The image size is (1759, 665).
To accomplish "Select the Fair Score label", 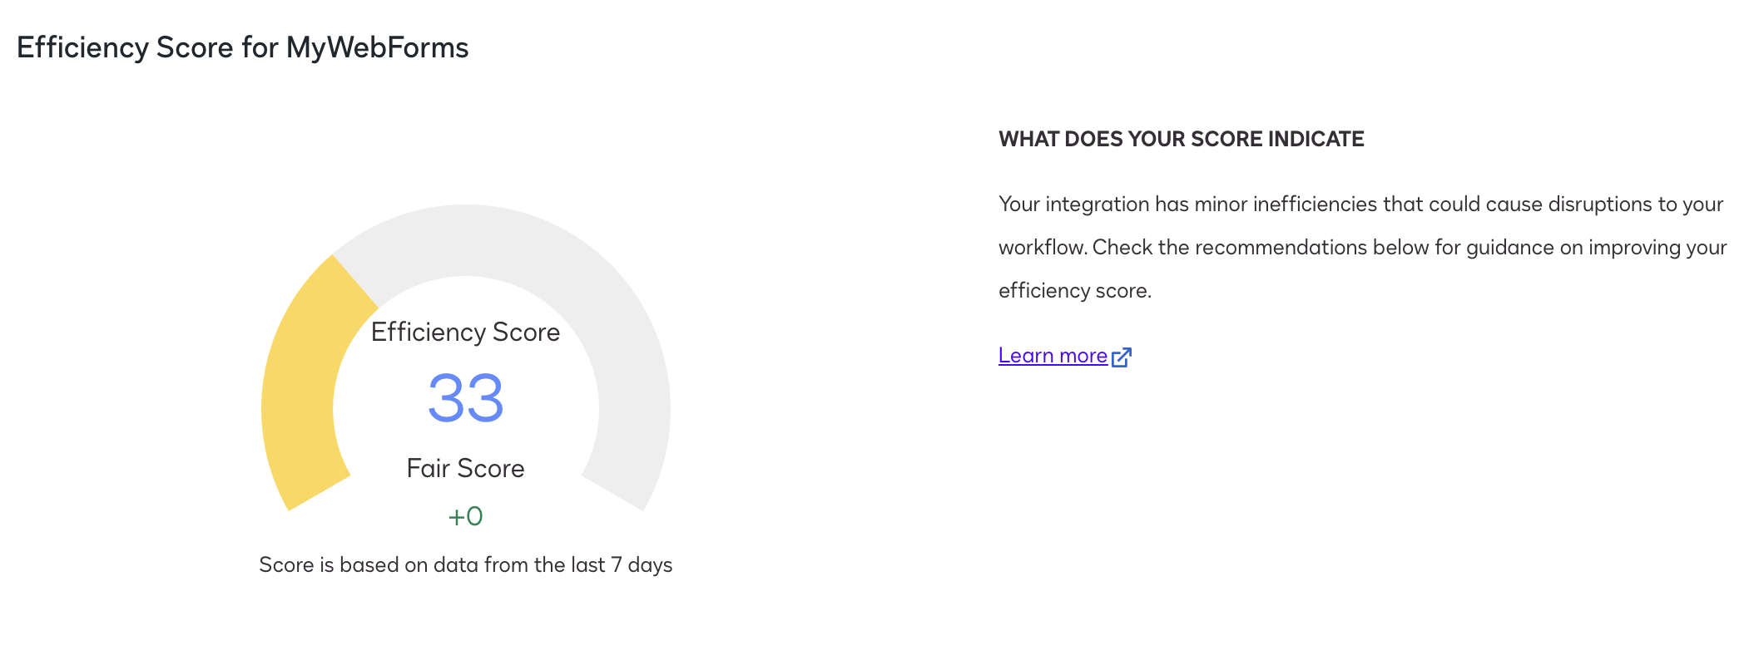I will click(x=465, y=467).
